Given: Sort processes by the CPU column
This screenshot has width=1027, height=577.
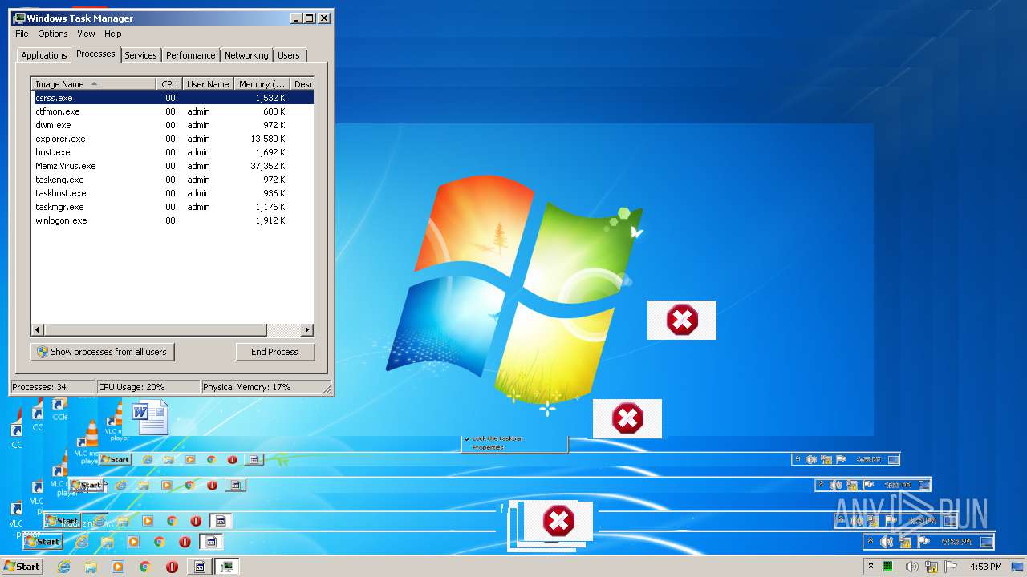Looking at the screenshot, I should tap(169, 84).
